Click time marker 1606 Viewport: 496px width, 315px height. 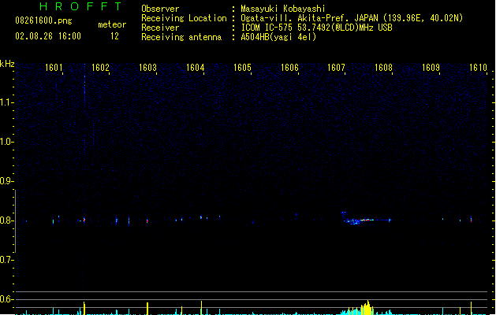(x=289, y=68)
